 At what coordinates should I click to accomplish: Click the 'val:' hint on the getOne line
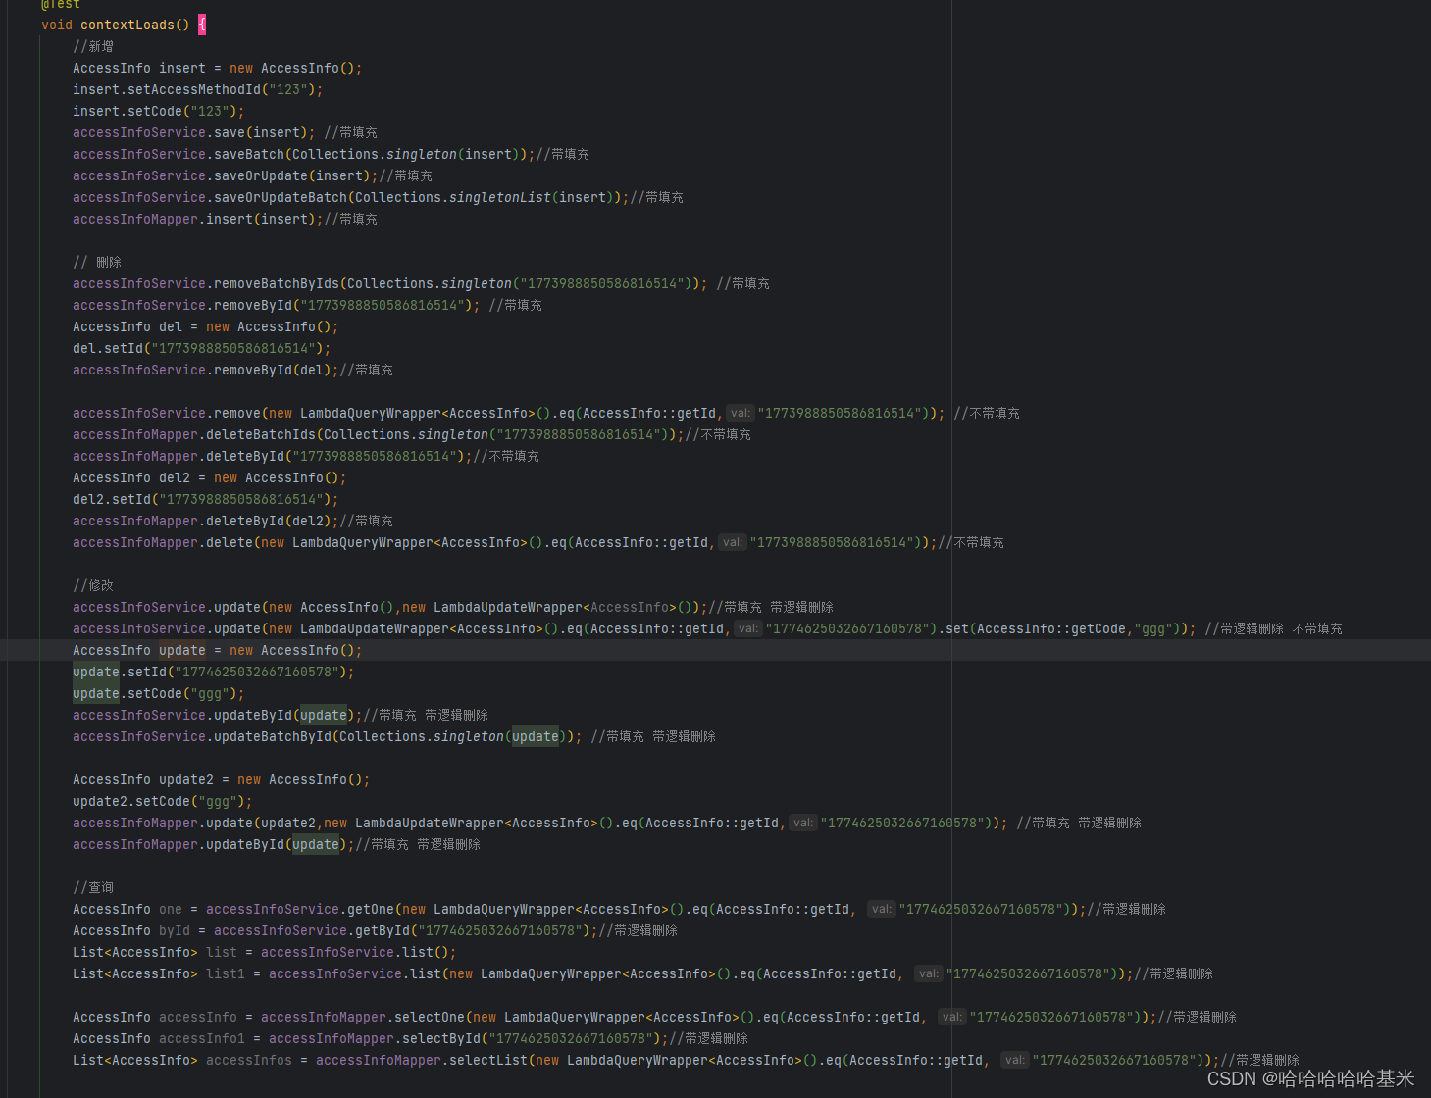tap(882, 909)
